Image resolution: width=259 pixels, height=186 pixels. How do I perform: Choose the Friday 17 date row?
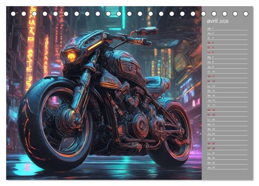[227, 105]
